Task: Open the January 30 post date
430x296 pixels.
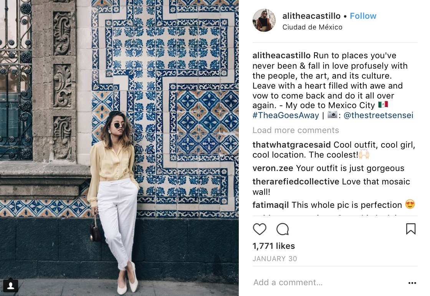Action: (x=275, y=259)
